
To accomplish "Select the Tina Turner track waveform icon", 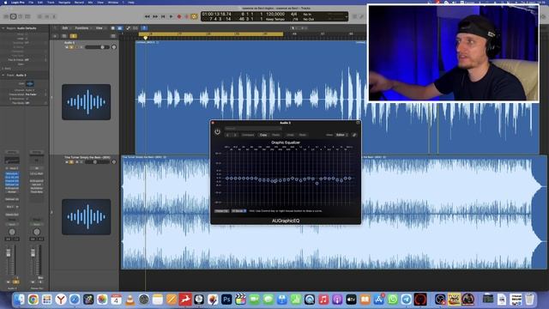I will point(86,217).
